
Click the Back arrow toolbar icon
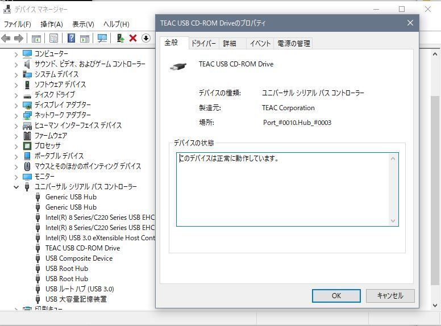pos(6,38)
